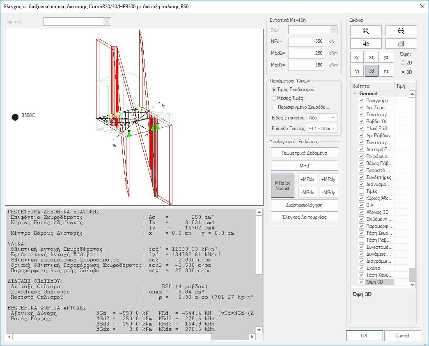Click the zoom extents magnifier icon

(401, 31)
